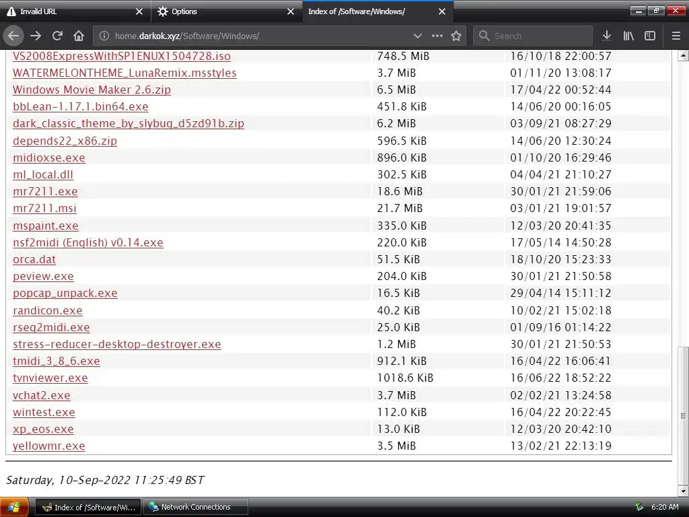Click the tmidi_3_8_6.exe link
689x517 pixels.
57,361
